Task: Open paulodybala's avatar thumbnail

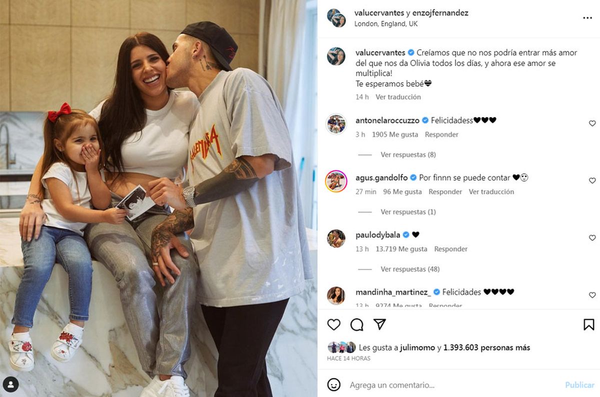Action: click(x=336, y=238)
